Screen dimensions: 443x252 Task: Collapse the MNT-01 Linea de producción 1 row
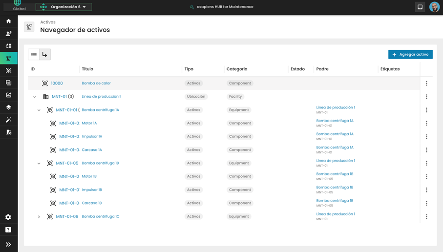tap(35, 97)
